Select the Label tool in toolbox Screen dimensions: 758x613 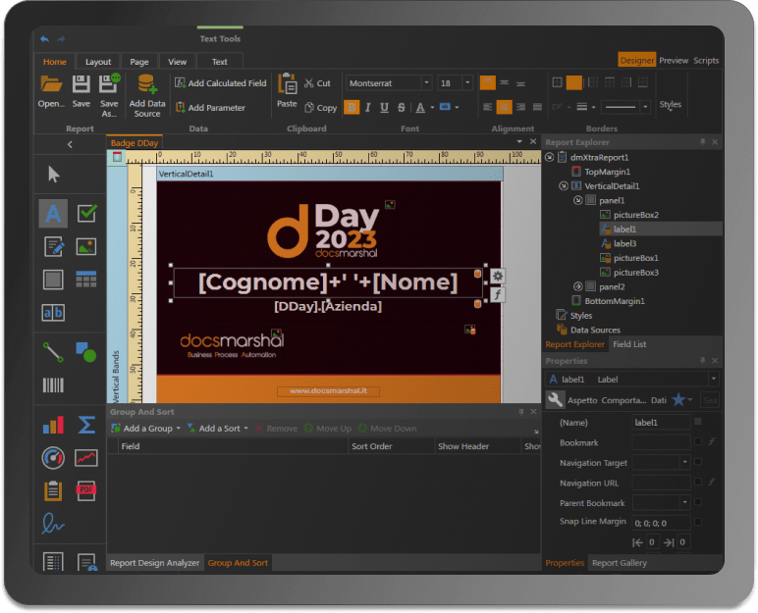pos(53,213)
